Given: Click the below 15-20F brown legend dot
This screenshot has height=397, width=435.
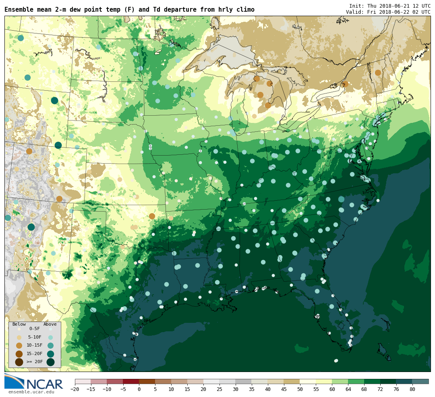Looking at the screenshot, I should tap(19, 354).
